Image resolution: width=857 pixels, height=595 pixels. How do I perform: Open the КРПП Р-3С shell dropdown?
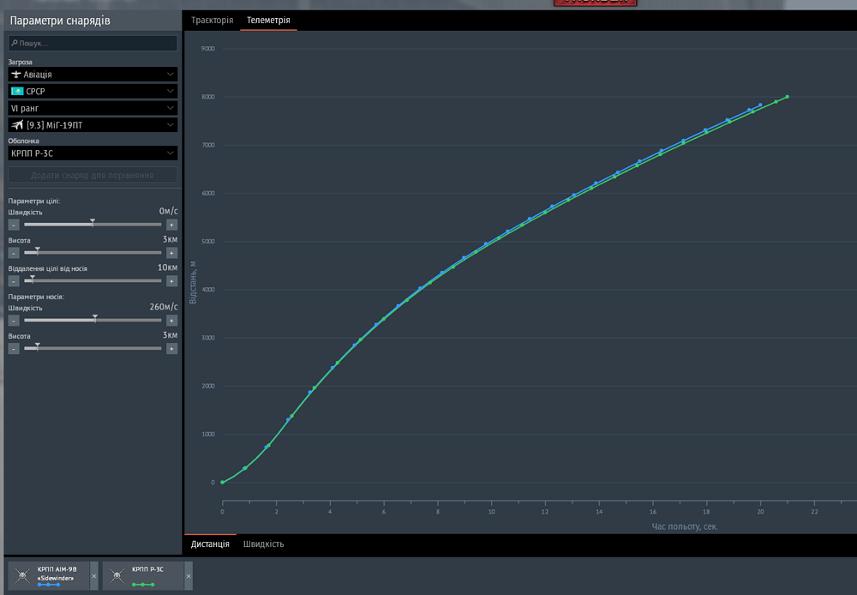tap(93, 153)
